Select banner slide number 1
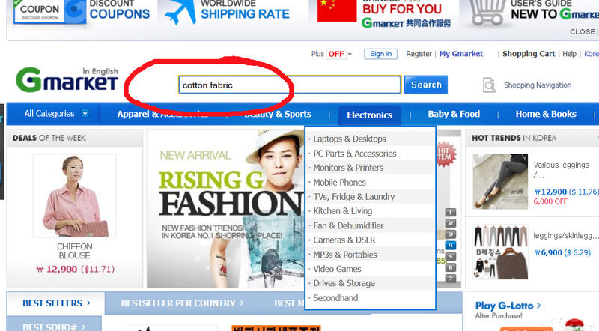This screenshot has height=331, width=599. pos(451,213)
